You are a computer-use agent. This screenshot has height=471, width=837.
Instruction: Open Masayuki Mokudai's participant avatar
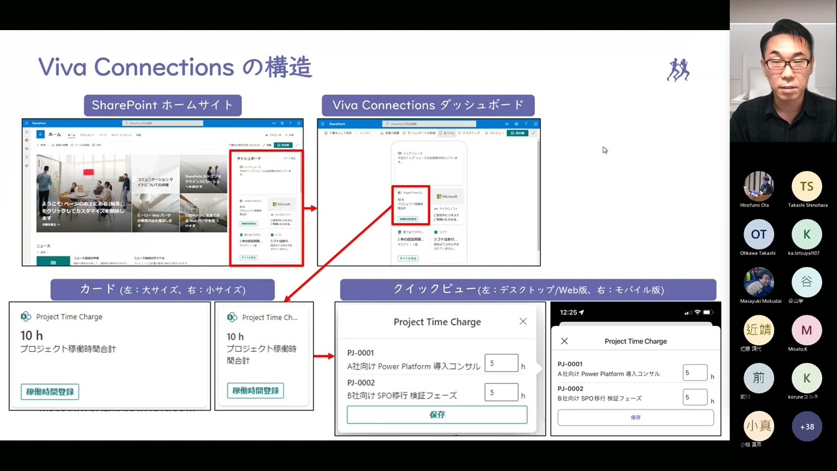click(x=759, y=282)
